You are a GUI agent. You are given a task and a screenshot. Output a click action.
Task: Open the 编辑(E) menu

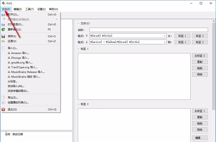18,9
